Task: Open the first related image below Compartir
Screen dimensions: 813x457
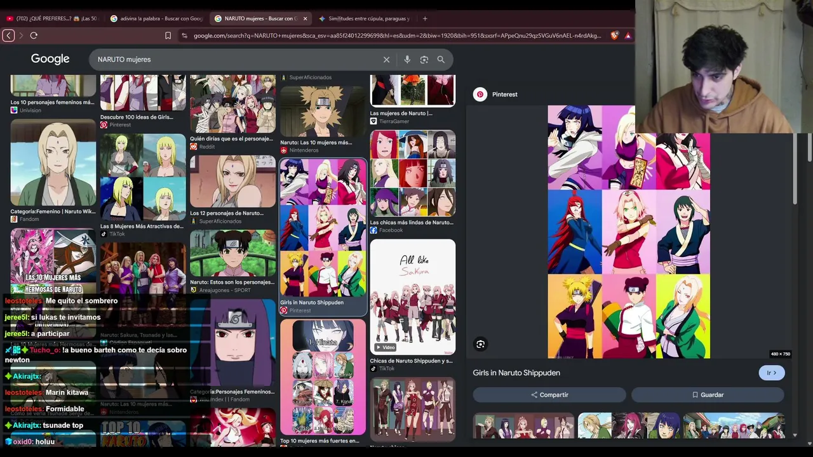Action: tap(523, 425)
